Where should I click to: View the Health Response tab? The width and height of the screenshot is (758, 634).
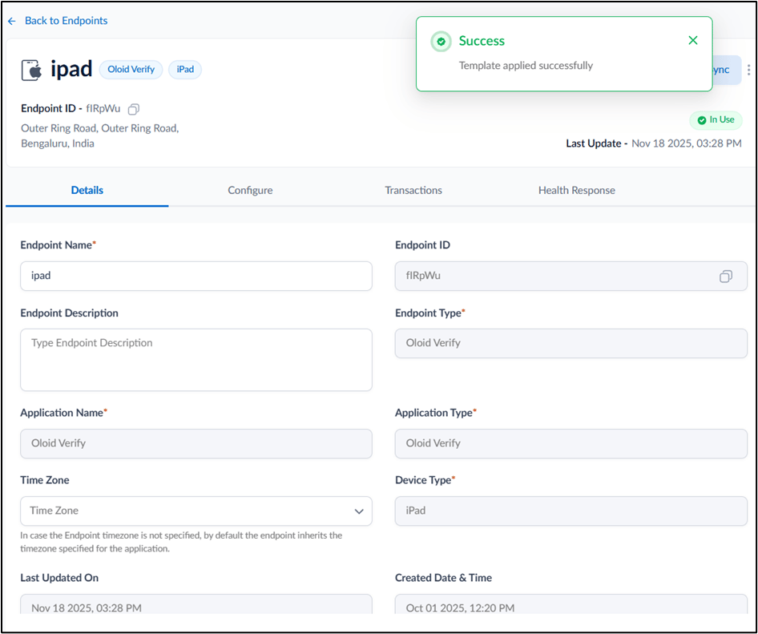tap(577, 190)
